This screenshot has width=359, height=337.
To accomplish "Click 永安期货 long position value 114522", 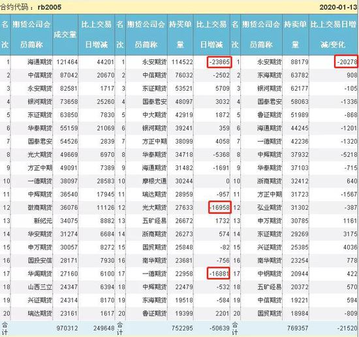I will click(x=182, y=62).
